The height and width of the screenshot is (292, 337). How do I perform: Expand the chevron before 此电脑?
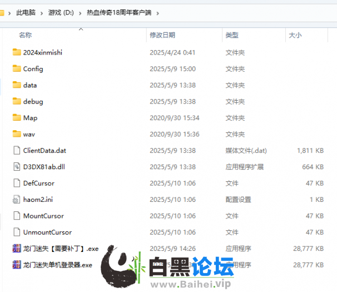click(x=9, y=13)
